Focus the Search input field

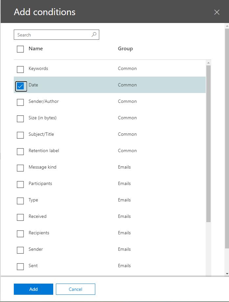(x=57, y=35)
